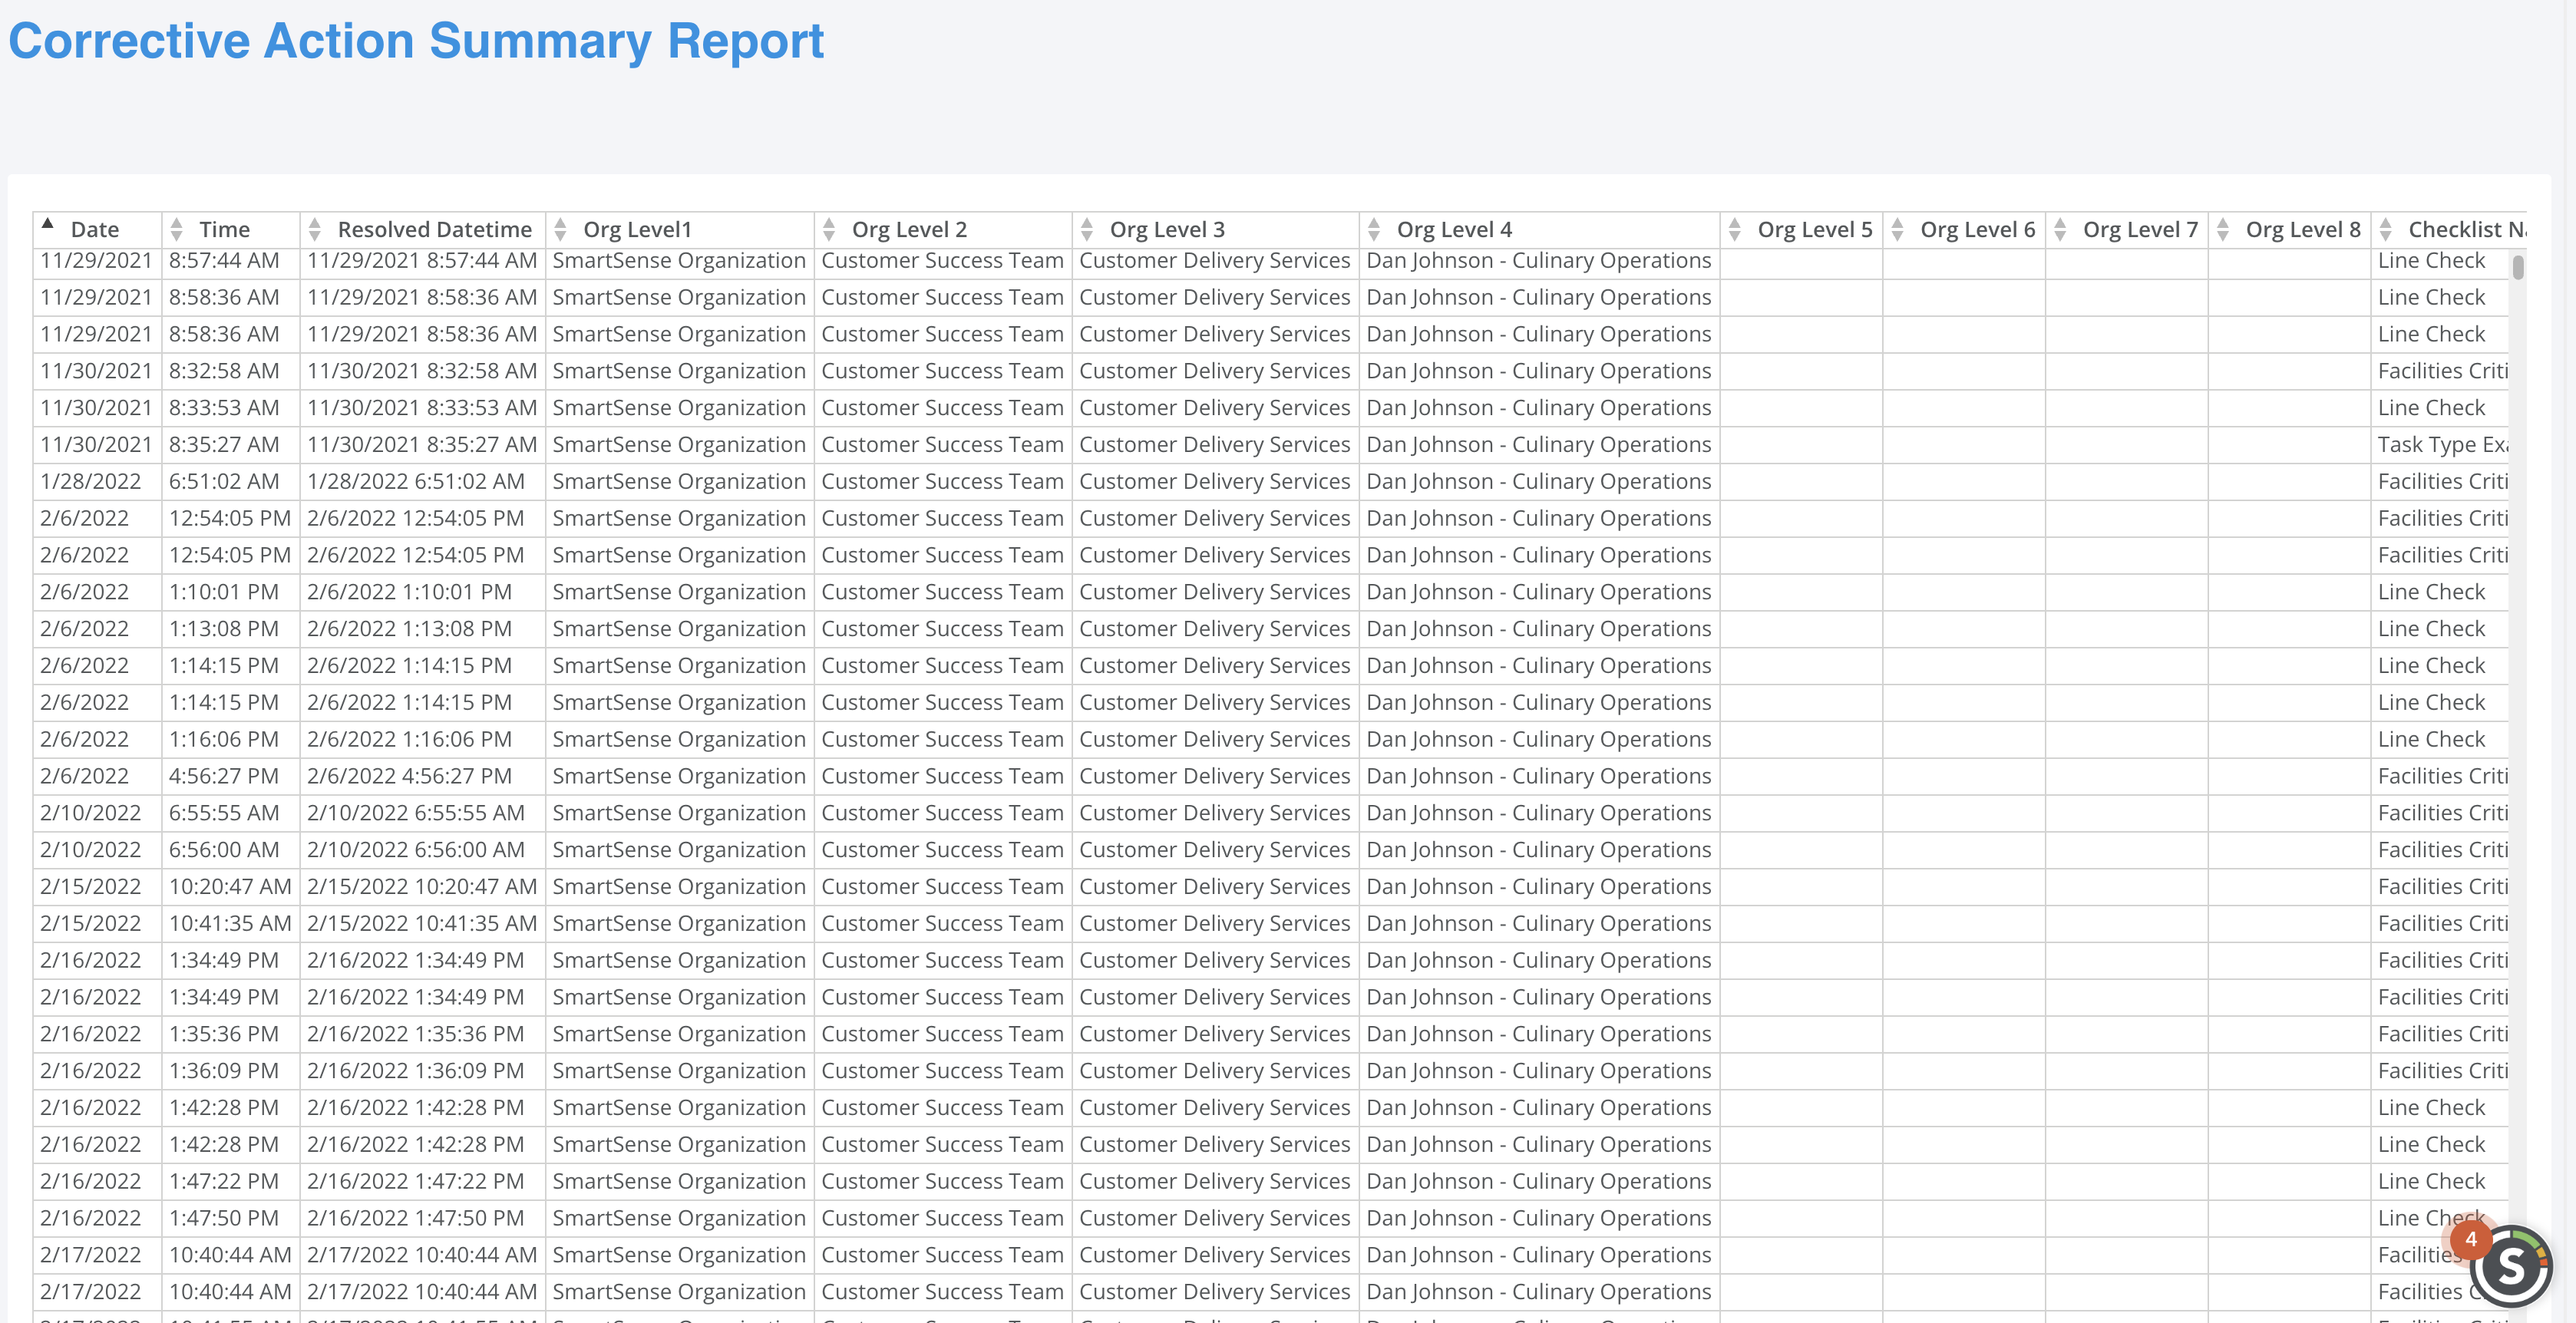Click sort arrows icon beside Org Level 8
The width and height of the screenshot is (2576, 1323).
(x=2223, y=230)
